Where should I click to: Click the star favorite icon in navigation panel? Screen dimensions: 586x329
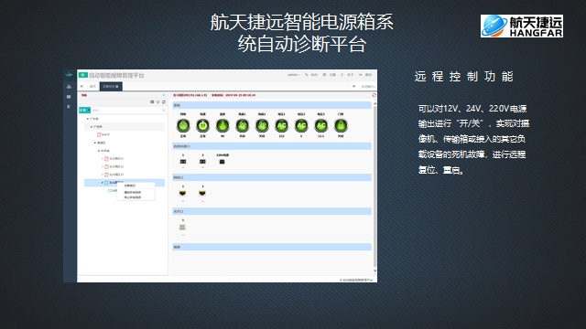(x=157, y=101)
